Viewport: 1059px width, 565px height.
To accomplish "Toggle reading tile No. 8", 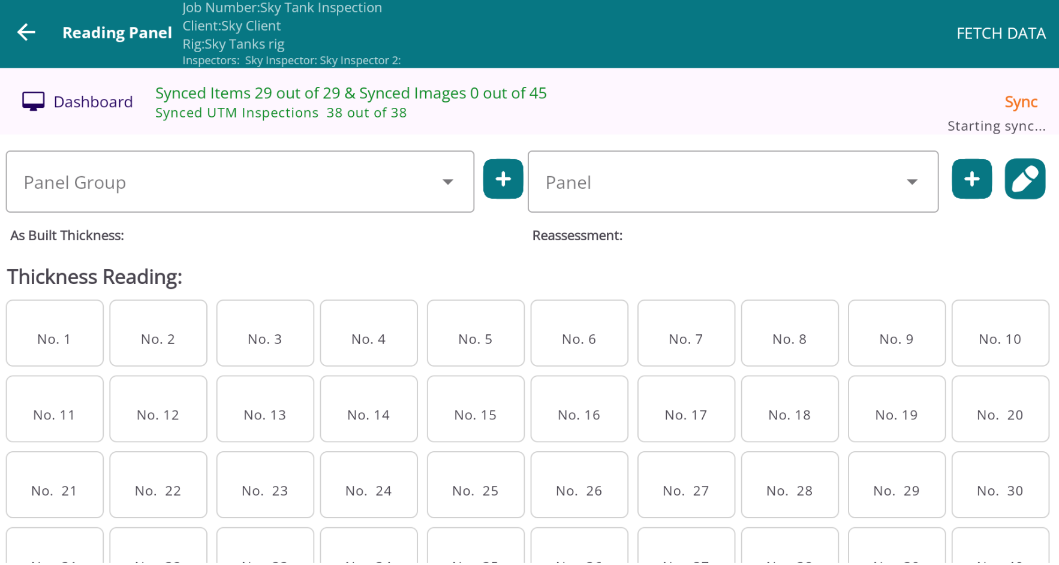I will pyautogui.click(x=789, y=339).
